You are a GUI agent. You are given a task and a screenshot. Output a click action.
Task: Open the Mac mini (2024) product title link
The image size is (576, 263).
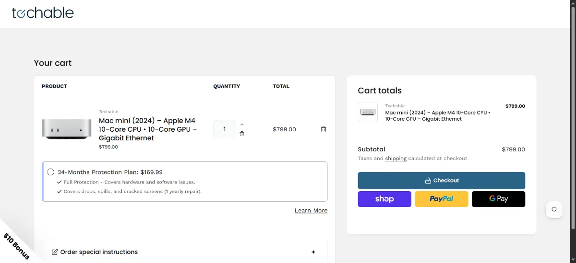pos(148,129)
